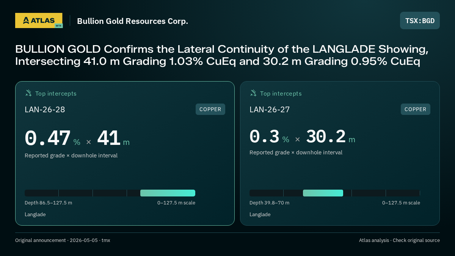Click the 0.3 % grade value
This screenshot has width=455, height=256.
click(269, 137)
